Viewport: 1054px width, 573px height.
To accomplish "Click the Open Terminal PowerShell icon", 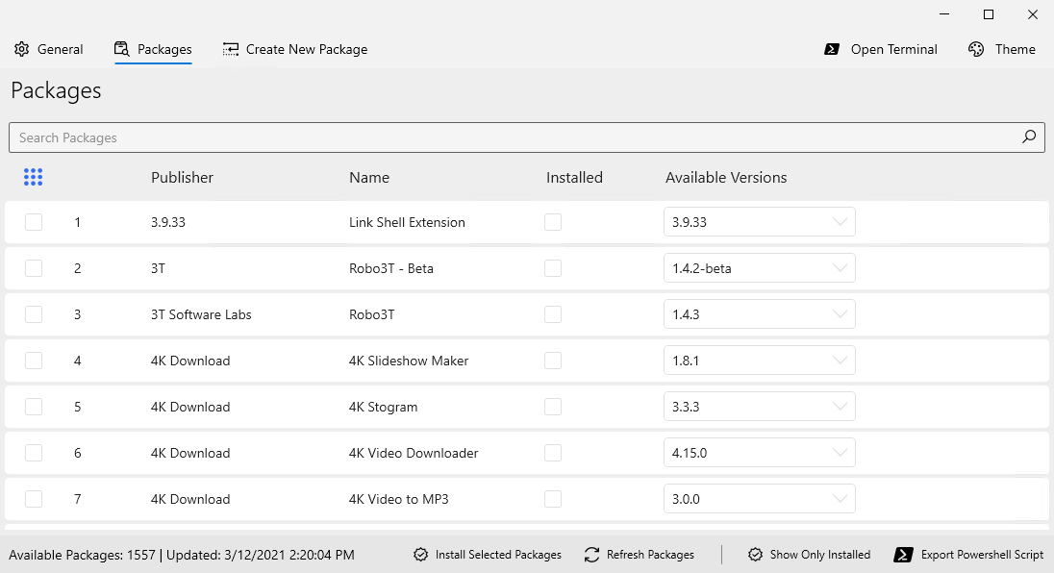I will pyautogui.click(x=832, y=49).
